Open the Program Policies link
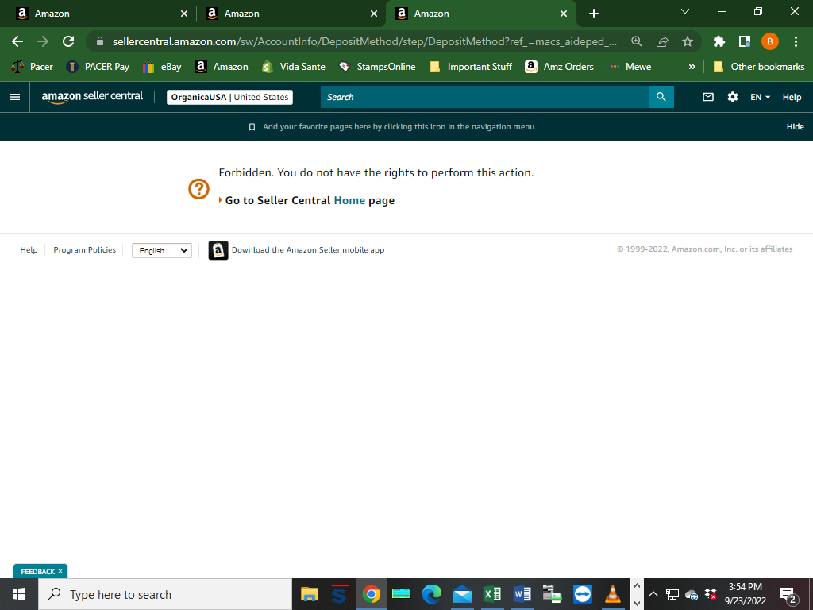 coord(84,249)
